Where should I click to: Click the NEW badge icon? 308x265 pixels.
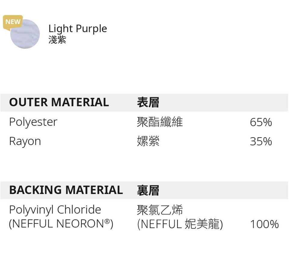click(x=13, y=22)
